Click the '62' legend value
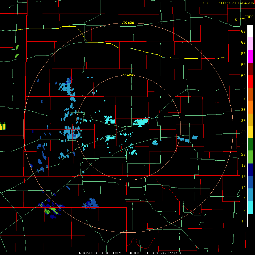255x255 pixels. click(x=243, y=42)
